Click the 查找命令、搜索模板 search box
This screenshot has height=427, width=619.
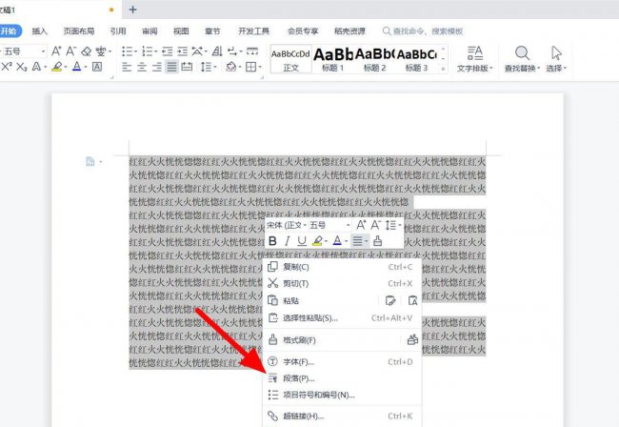click(423, 30)
